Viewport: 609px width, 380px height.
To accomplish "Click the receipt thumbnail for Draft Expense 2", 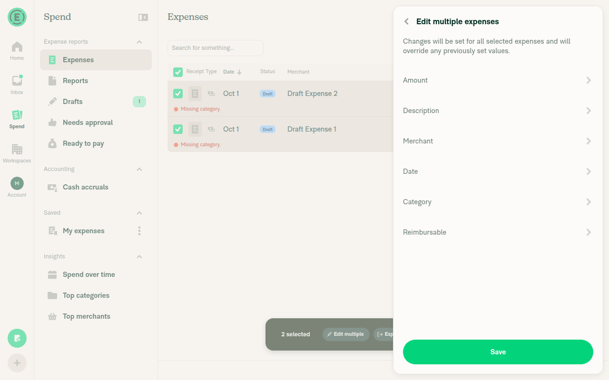I will click(x=195, y=94).
